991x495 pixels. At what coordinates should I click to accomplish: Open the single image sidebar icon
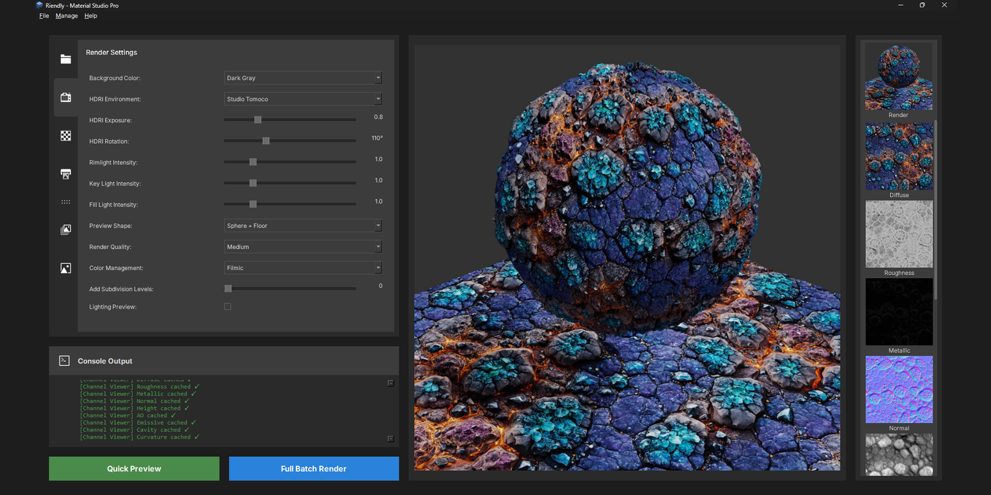[66, 268]
